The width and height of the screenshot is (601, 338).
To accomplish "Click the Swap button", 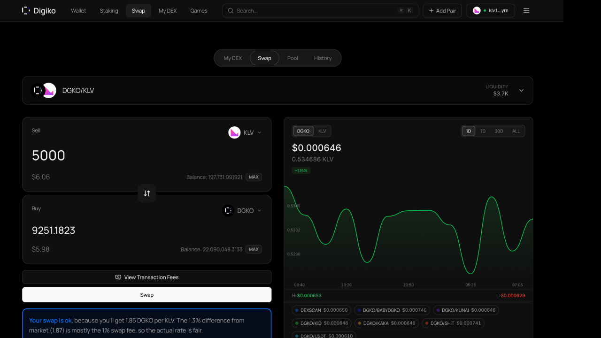I will pos(147,294).
